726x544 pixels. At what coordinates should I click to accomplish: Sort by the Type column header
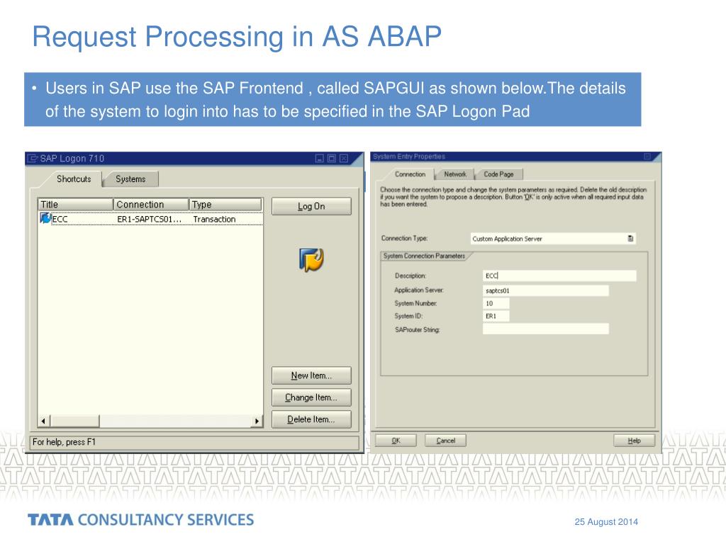(x=225, y=205)
